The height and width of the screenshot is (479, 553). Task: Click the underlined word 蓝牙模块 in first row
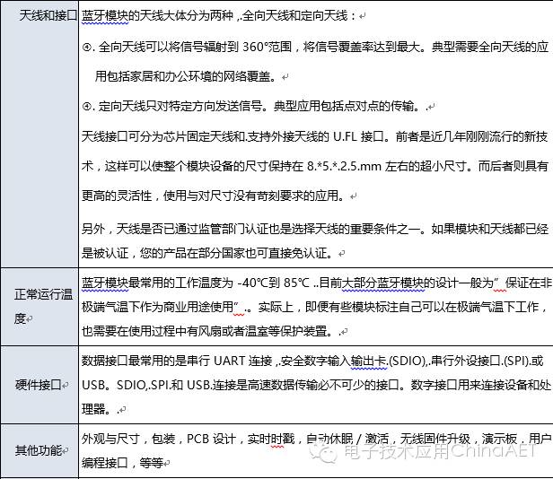[105, 16]
